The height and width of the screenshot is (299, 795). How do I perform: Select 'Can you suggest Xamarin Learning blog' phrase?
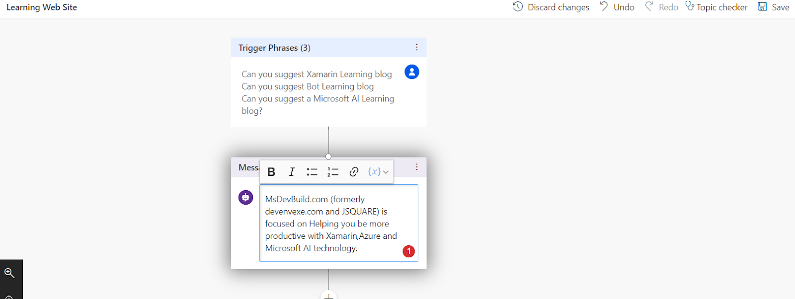[x=317, y=74]
